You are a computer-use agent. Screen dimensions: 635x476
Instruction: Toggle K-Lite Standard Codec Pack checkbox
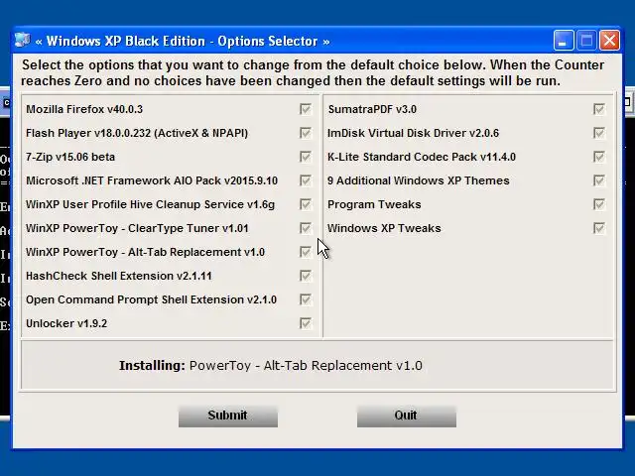click(599, 157)
